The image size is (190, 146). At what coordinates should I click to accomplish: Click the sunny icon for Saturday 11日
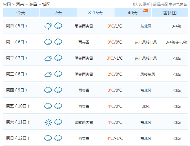48,122
